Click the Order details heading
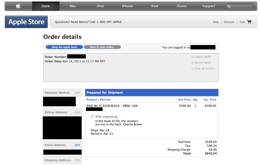The height and width of the screenshot is (165, 260). tap(62, 37)
